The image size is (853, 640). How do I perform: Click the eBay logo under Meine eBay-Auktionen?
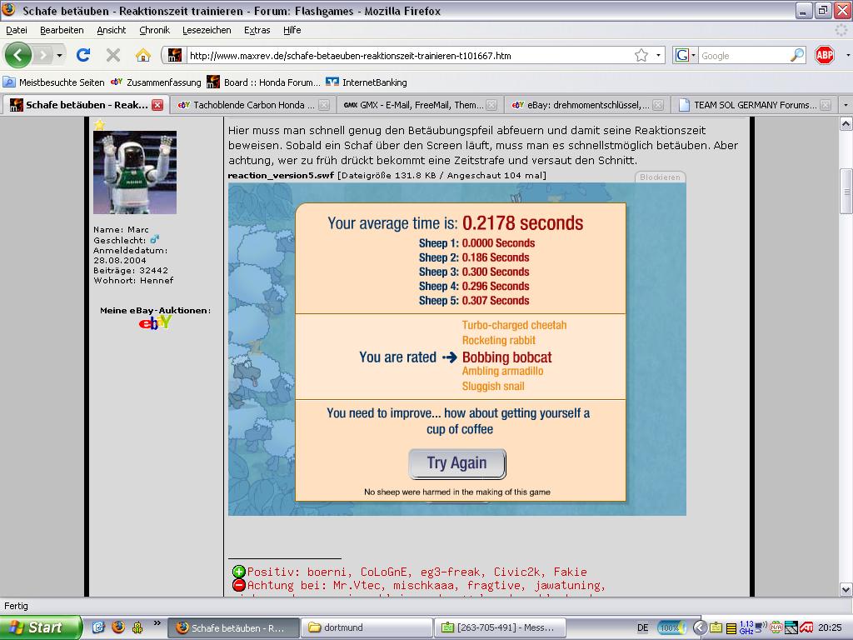coord(155,323)
